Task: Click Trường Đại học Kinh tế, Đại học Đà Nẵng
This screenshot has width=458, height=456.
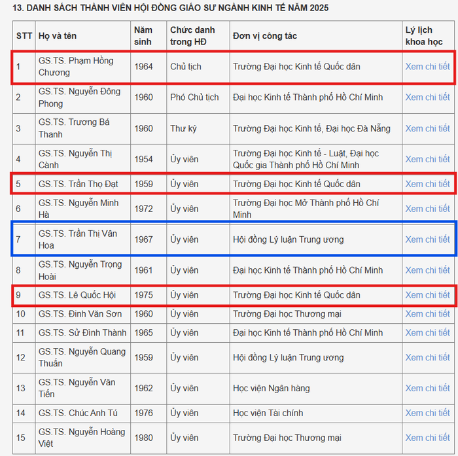Action: click(311, 128)
